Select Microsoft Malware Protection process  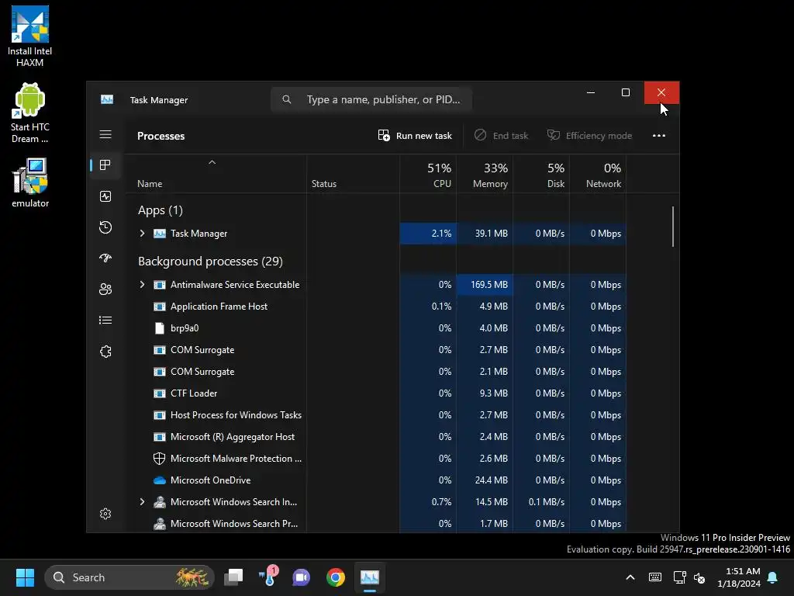pyautogui.click(x=376, y=459)
